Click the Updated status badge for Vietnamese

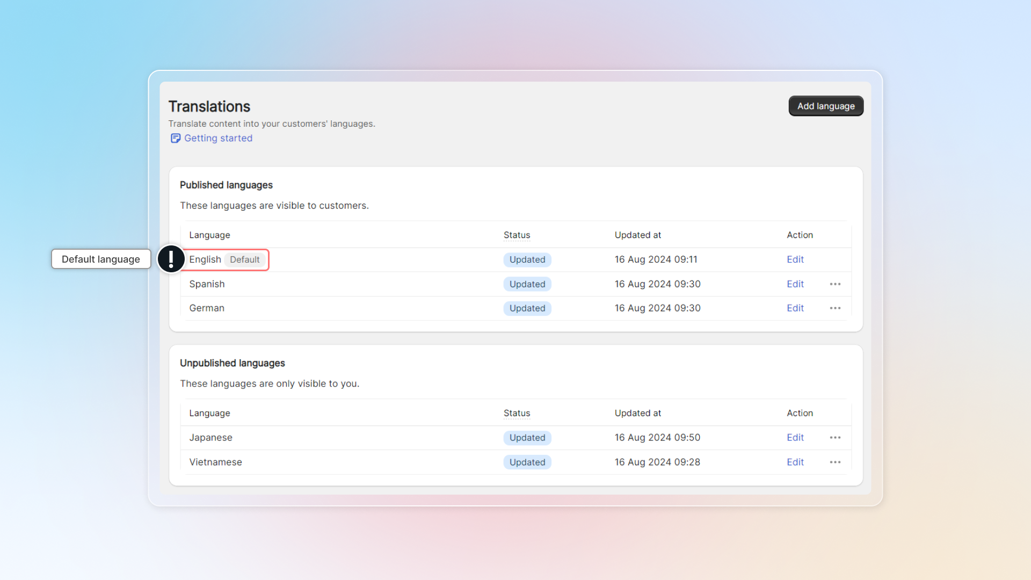(x=527, y=462)
